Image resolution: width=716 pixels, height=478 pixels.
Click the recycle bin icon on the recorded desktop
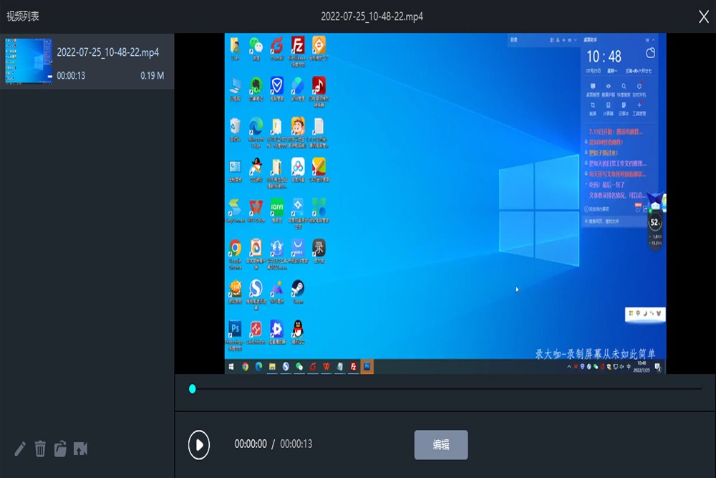235,125
